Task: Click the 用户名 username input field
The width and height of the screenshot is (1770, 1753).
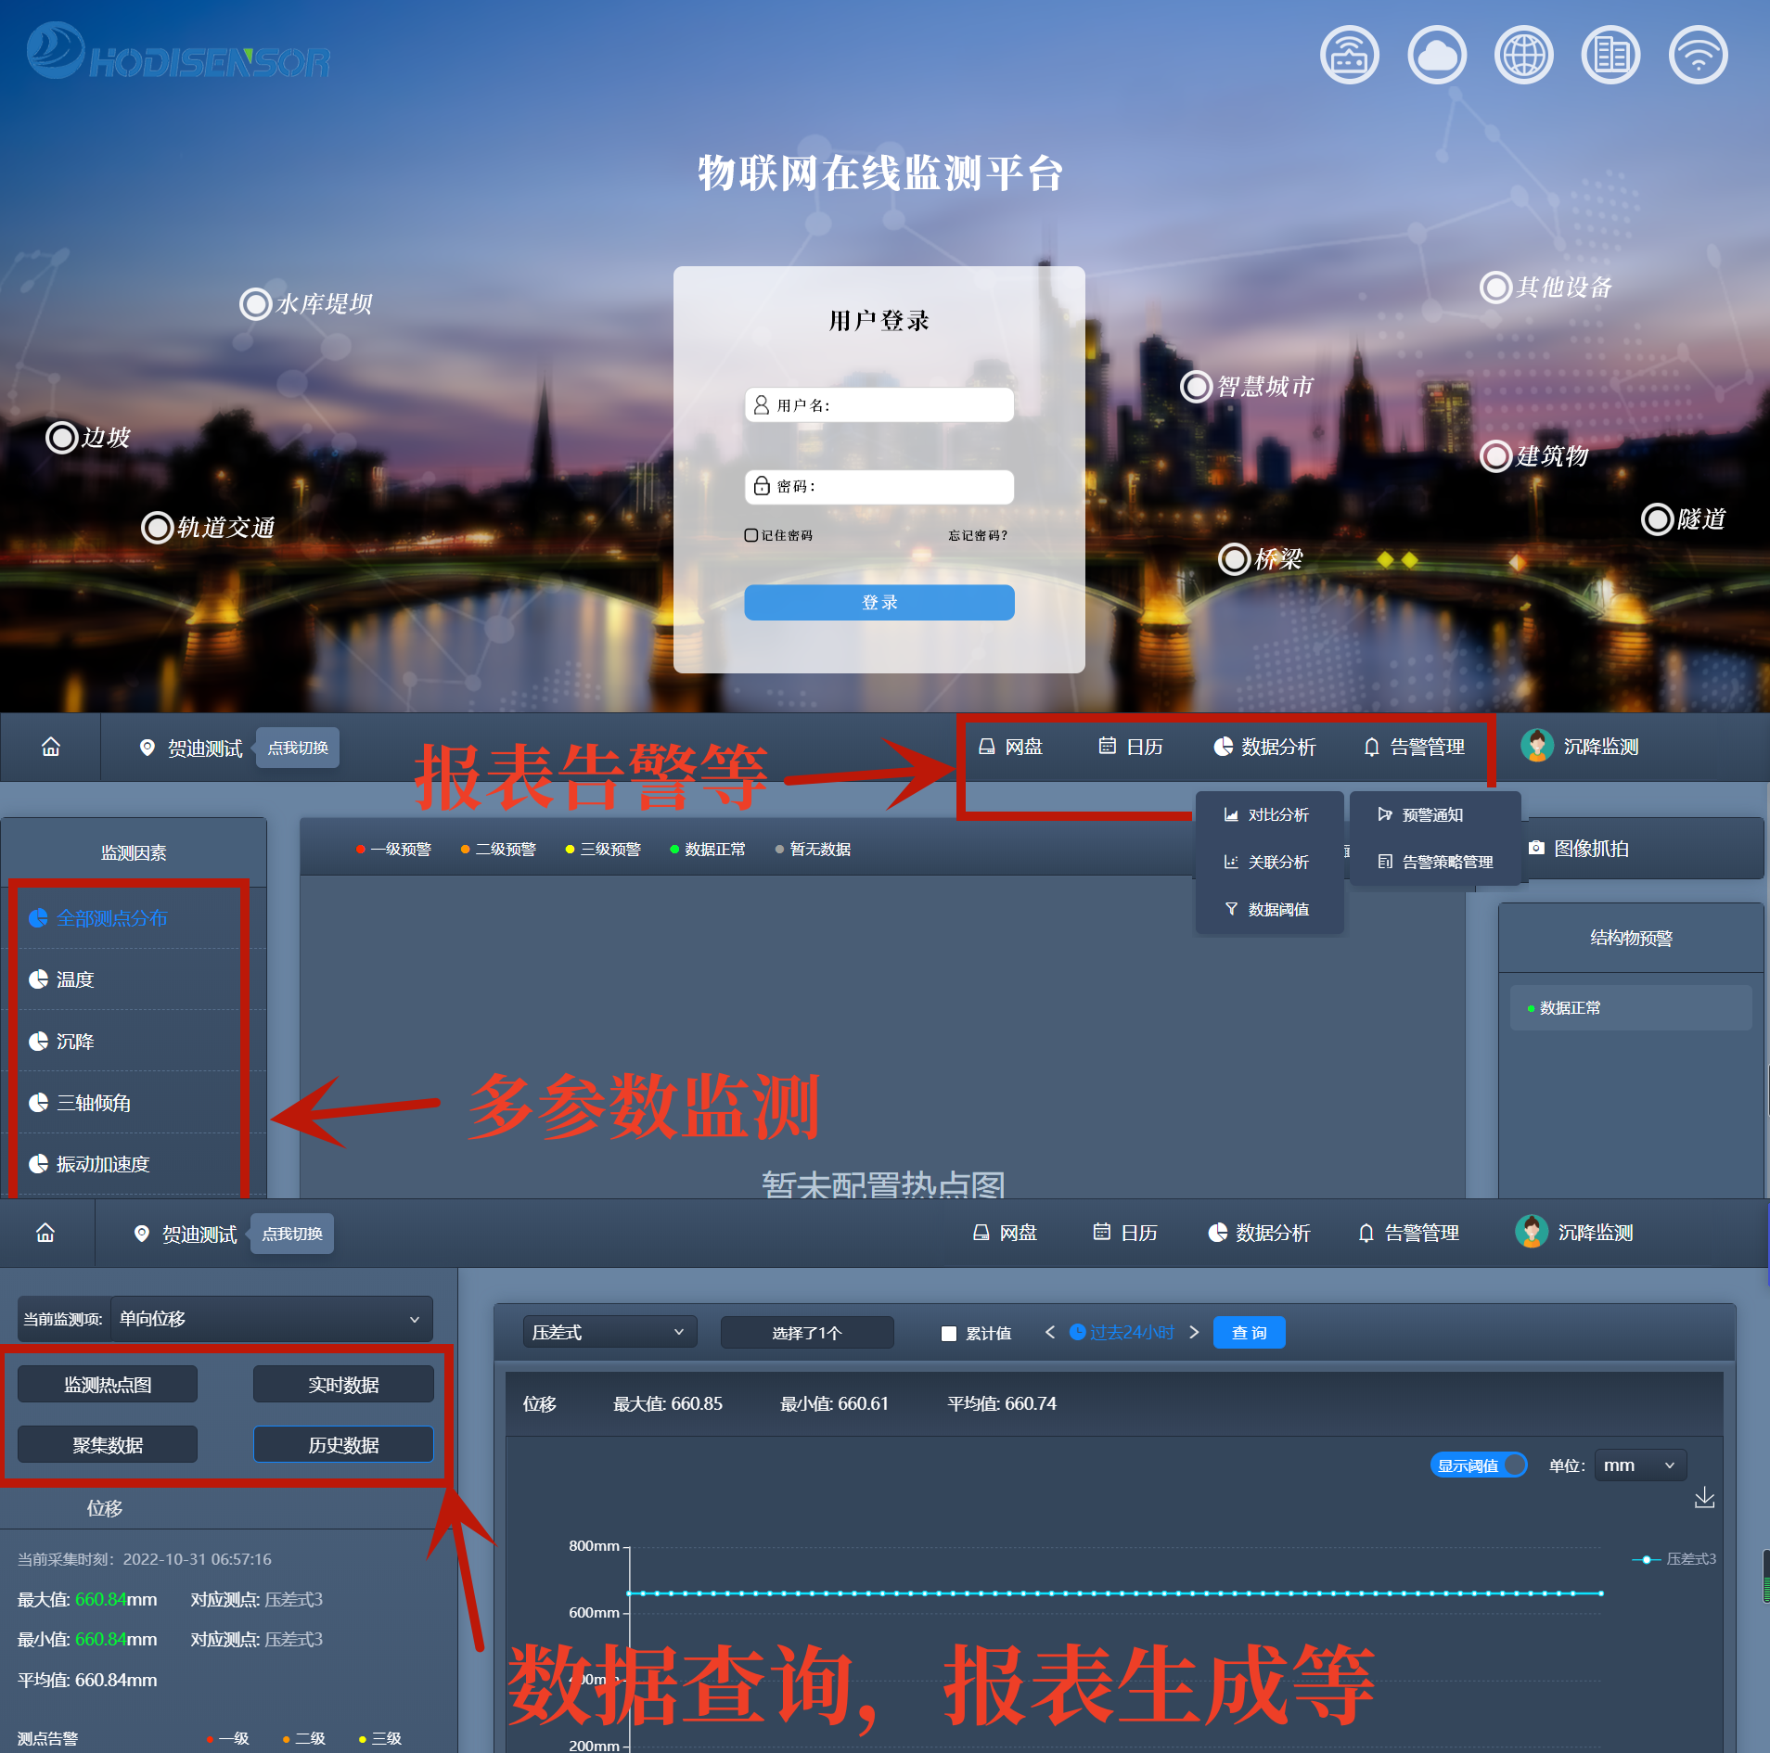Action: click(879, 404)
